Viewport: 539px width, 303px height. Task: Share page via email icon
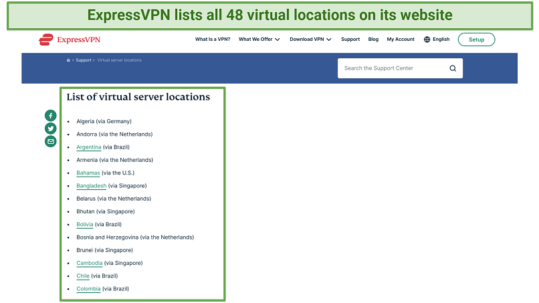(51, 141)
